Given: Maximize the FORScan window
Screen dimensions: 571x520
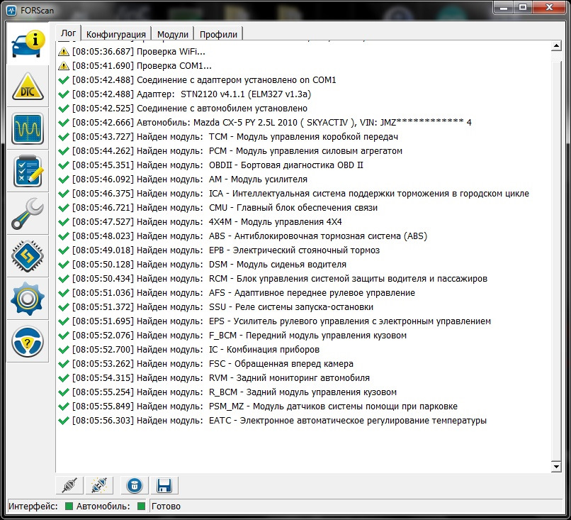Looking at the screenshot, I should (x=523, y=8).
